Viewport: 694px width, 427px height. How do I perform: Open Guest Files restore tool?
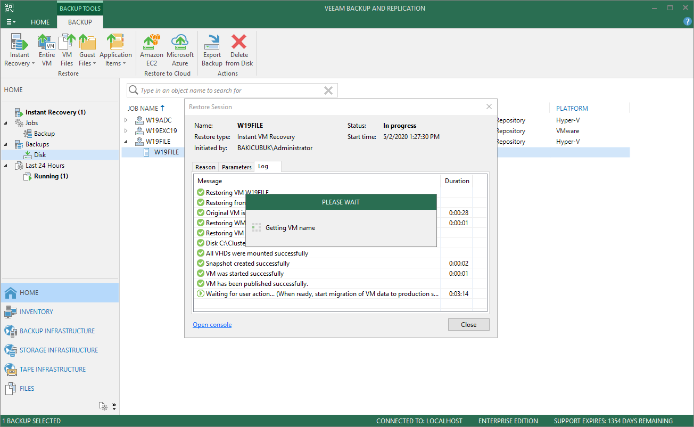[87, 51]
